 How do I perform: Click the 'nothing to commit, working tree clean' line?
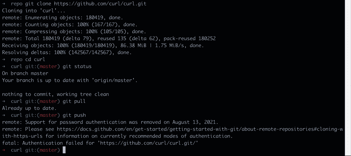click(55, 94)
